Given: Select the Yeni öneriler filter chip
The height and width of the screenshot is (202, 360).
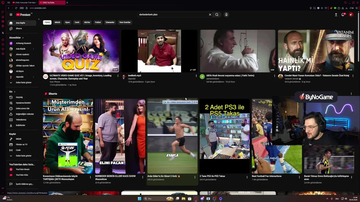Looking at the screenshot, I should (125, 22).
